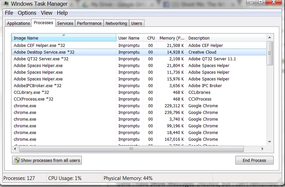
Task: Select the Processes tab
Action: click(x=44, y=23)
